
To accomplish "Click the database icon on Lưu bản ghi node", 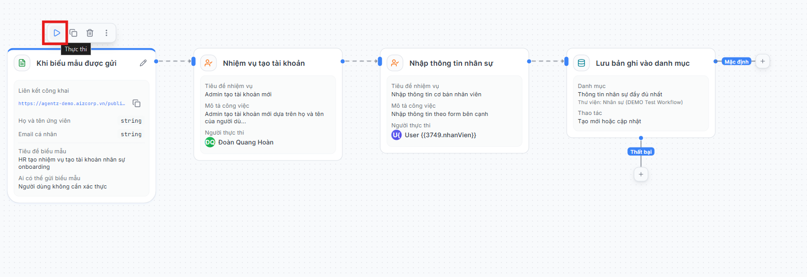I will click(x=581, y=63).
